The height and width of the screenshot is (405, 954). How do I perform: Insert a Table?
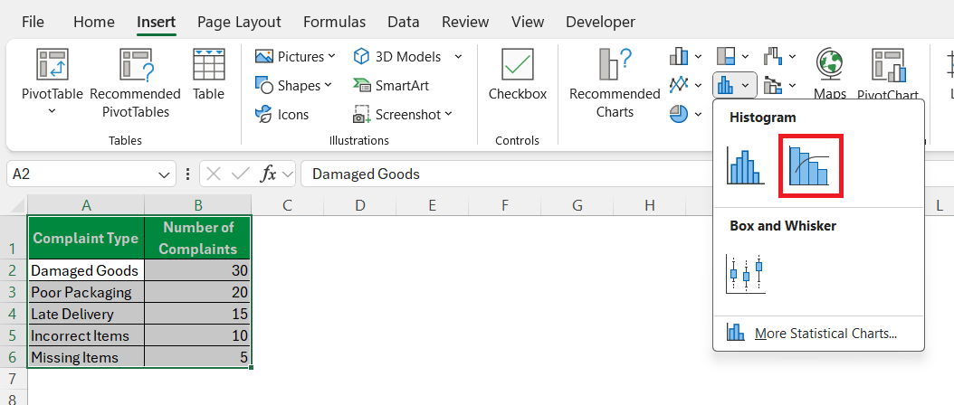point(209,74)
